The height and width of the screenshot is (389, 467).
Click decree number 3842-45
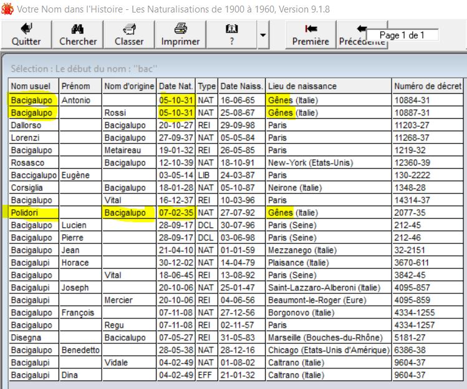coord(428,275)
